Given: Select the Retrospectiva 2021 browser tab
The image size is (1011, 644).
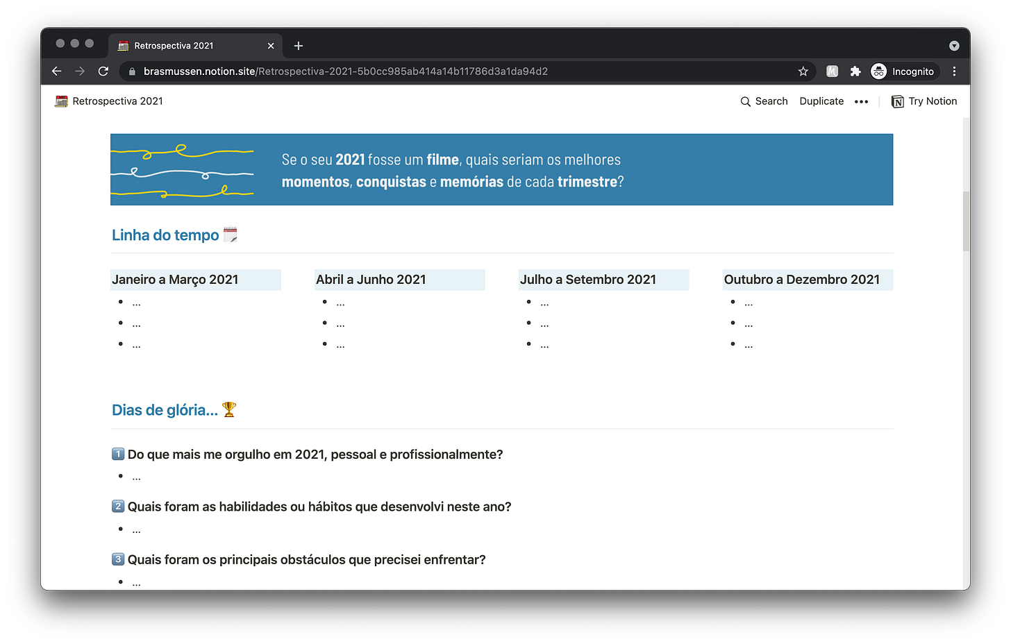Looking at the screenshot, I should [x=196, y=46].
